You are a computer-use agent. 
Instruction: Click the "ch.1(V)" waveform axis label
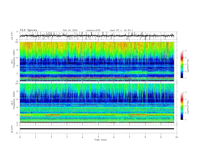pos(12,36)
